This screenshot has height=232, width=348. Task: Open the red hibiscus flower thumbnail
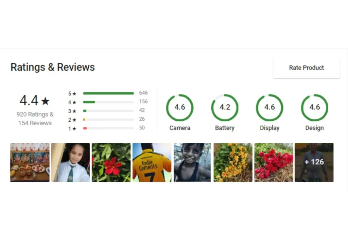tap(111, 162)
